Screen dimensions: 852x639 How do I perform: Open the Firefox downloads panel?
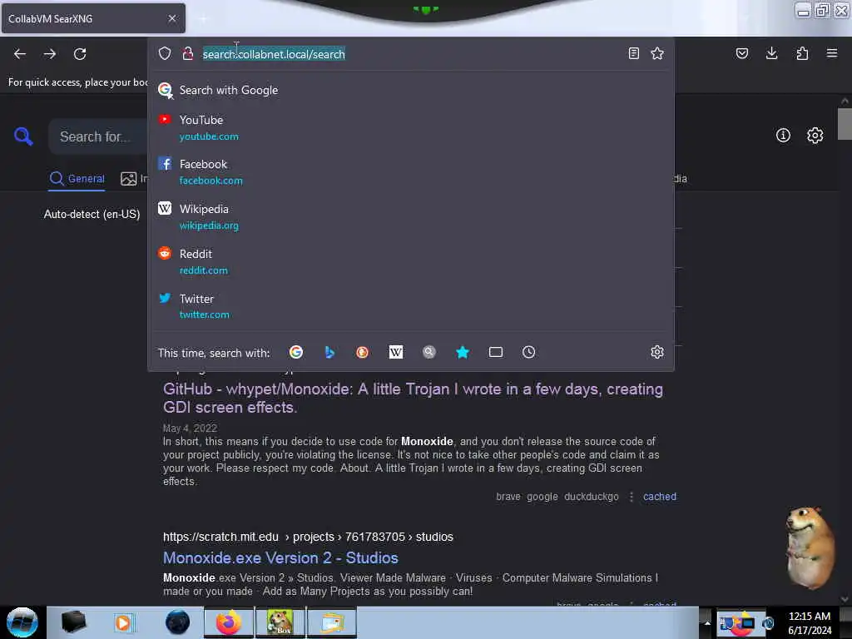click(x=771, y=53)
